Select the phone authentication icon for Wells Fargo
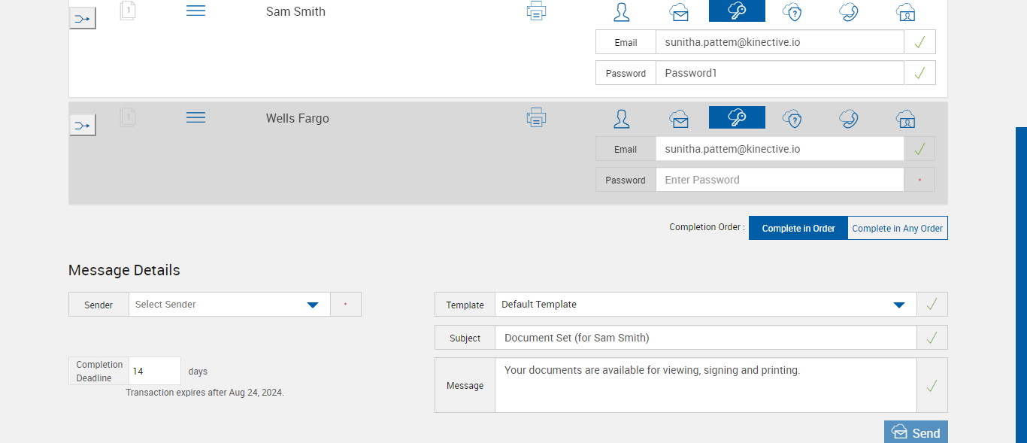 pyautogui.click(x=849, y=118)
